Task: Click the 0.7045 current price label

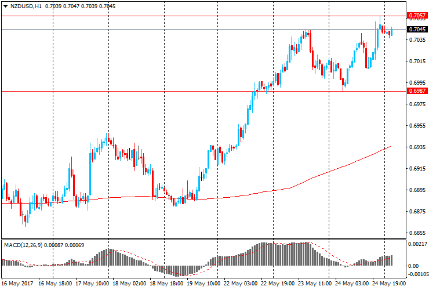Action: 417,30
